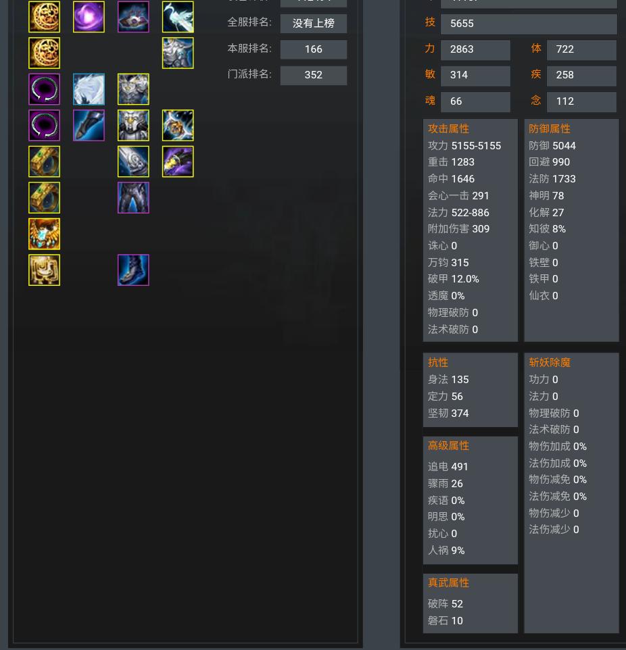The height and width of the screenshot is (650, 626).
Task: Select the 真武属性 section header
Action: click(448, 583)
